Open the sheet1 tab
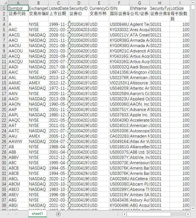 (37, 214)
